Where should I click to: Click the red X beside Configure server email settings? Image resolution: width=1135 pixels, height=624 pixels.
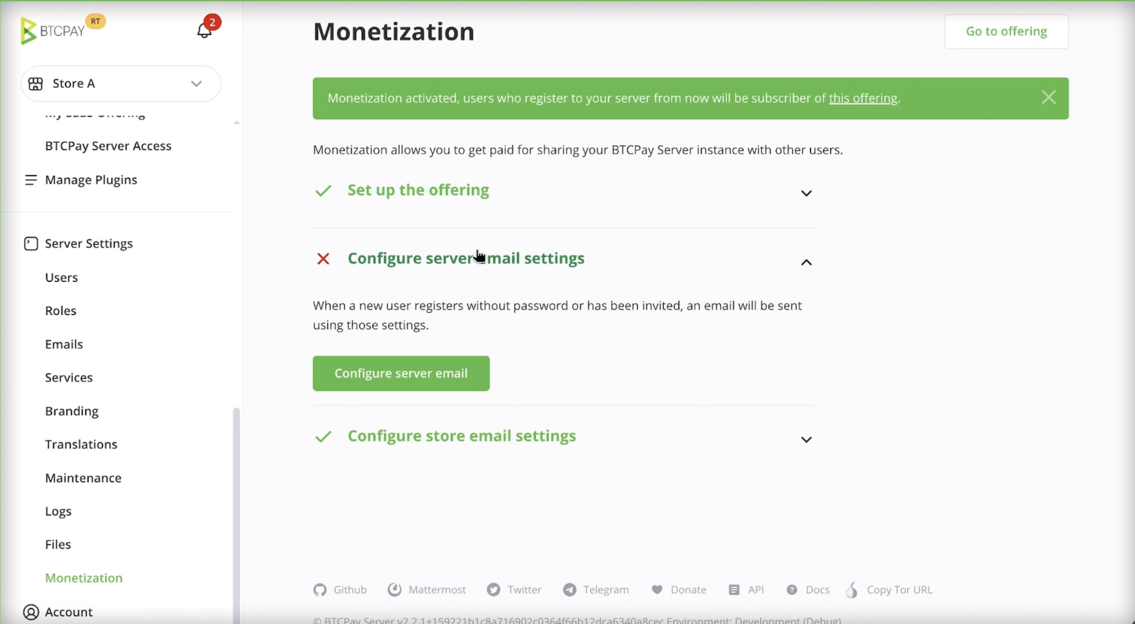(x=323, y=259)
